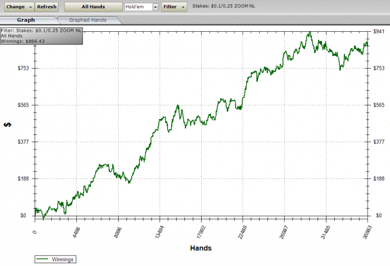
Task: Click the $941 right y-axis label
Action: tap(379, 31)
